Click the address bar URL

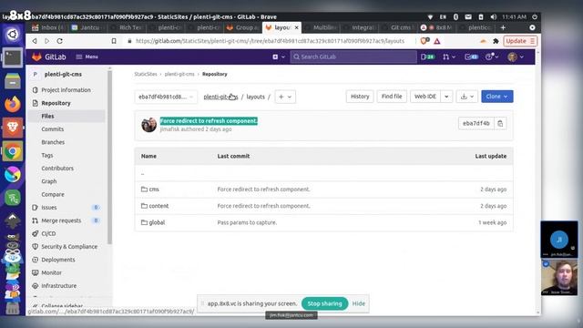270,41
